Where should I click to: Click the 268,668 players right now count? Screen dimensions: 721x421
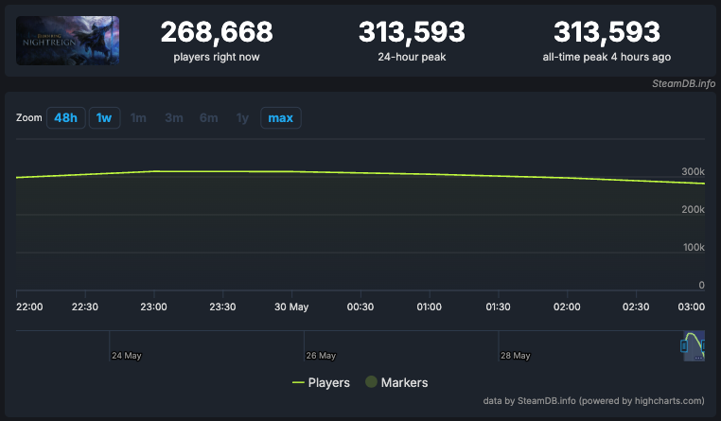217,32
